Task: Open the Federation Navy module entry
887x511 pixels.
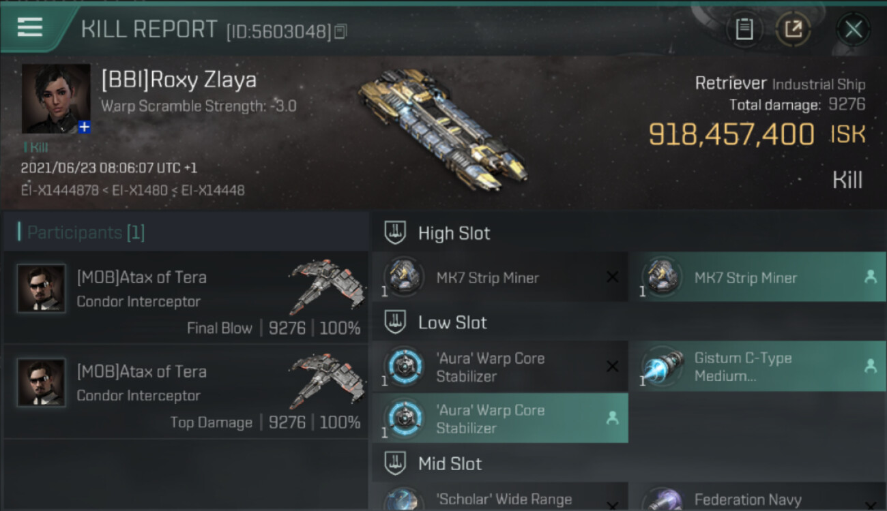Action: [757, 497]
